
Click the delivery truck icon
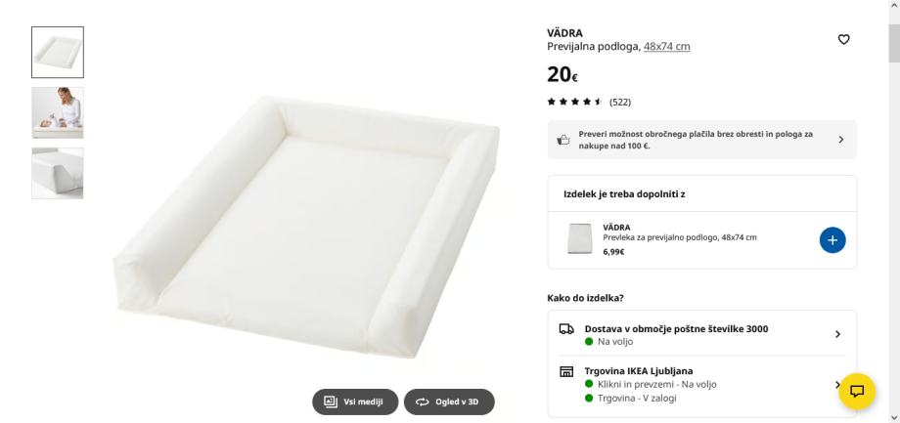point(566,330)
